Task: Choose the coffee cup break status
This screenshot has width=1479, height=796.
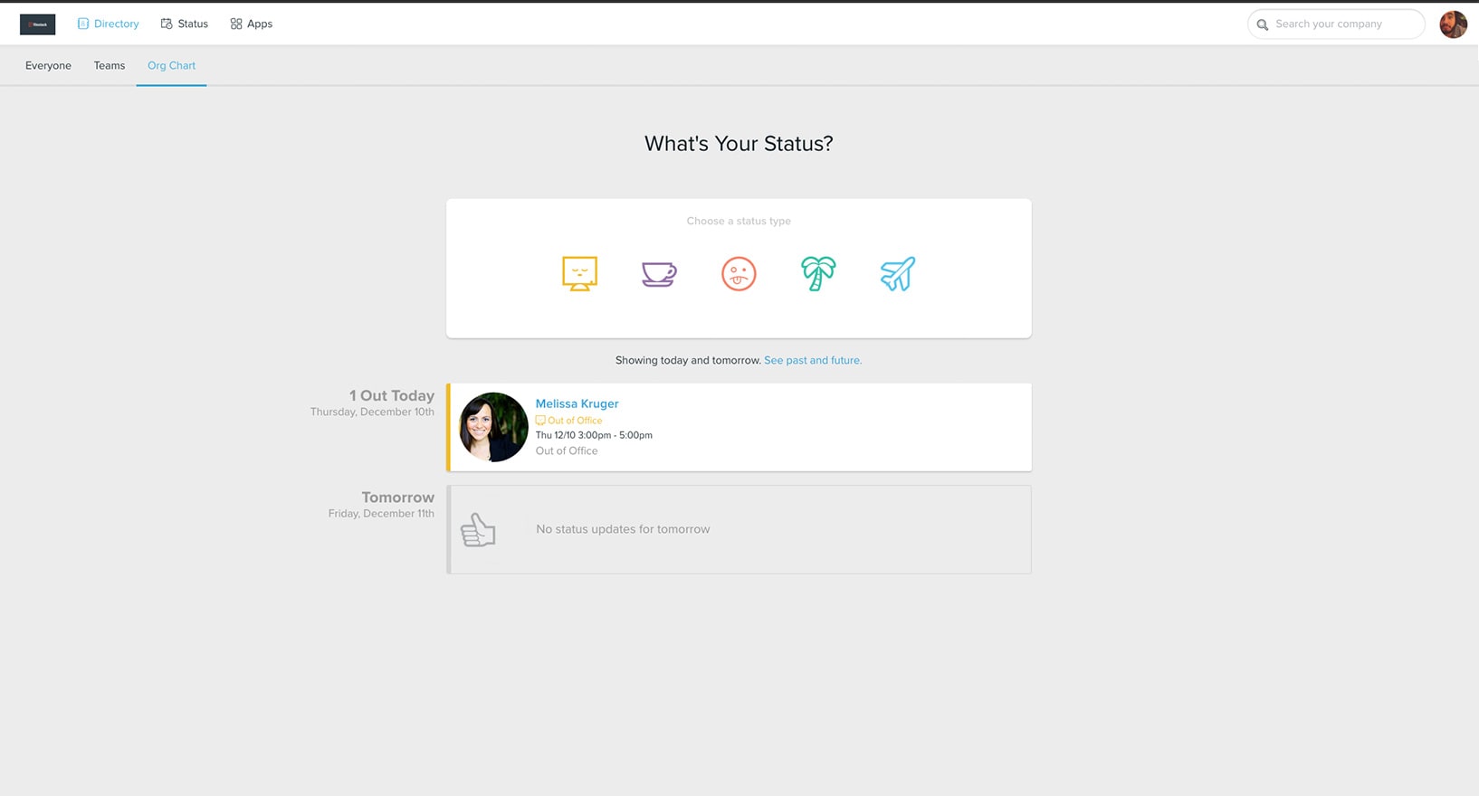Action: click(659, 273)
